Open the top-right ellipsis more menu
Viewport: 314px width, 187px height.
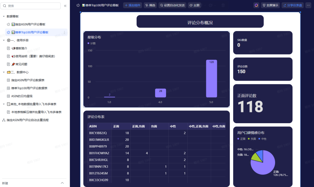click(308, 5)
